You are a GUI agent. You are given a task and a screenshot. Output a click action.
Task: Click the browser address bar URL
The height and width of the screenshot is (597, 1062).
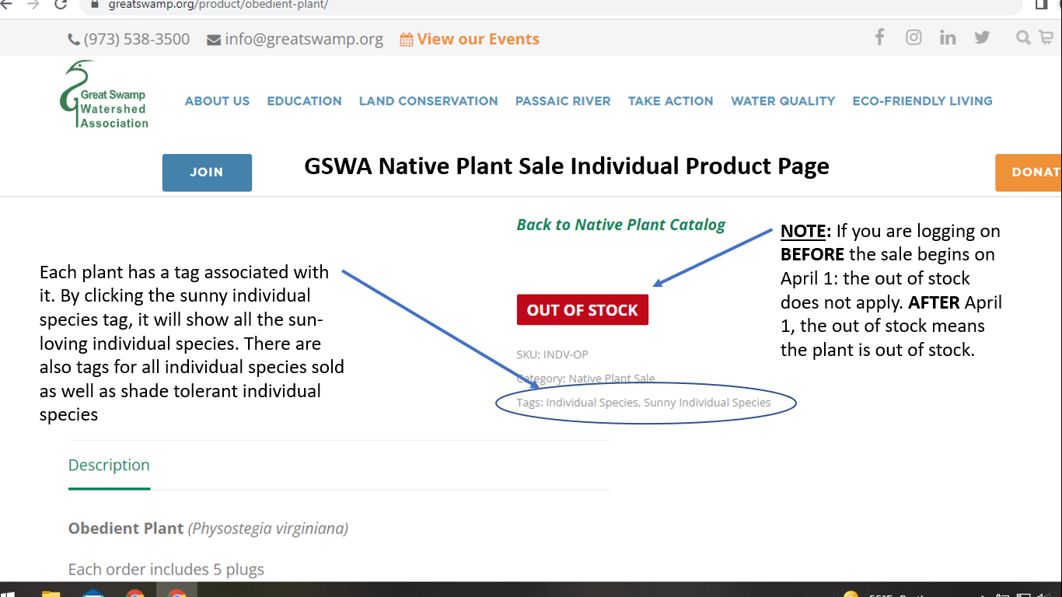(x=218, y=5)
